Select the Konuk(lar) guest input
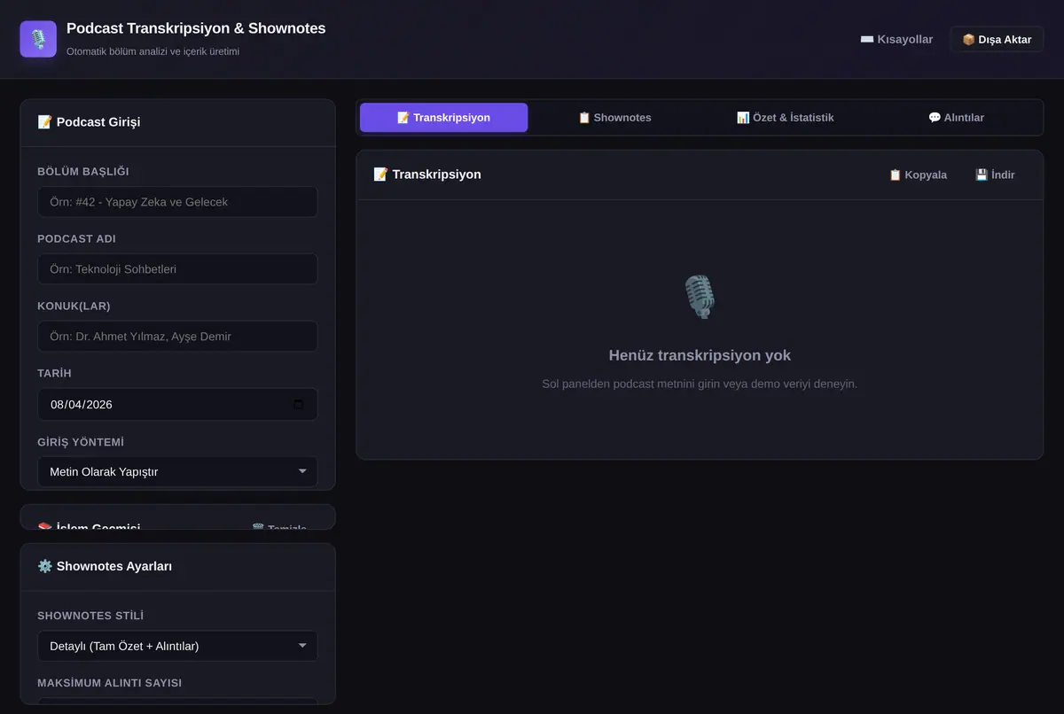This screenshot has height=714, width=1064. pyautogui.click(x=177, y=337)
